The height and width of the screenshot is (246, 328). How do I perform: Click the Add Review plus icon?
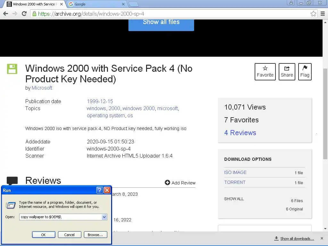click(x=167, y=183)
